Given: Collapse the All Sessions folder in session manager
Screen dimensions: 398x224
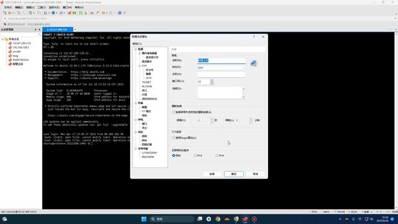Looking at the screenshot, I should (x=2, y=39).
